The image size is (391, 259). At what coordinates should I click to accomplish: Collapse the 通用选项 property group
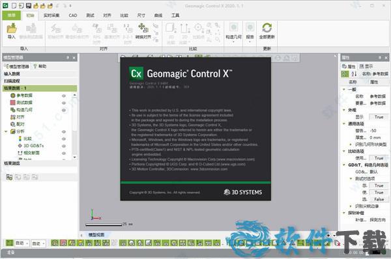pyautogui.click(x=344, y=124)
